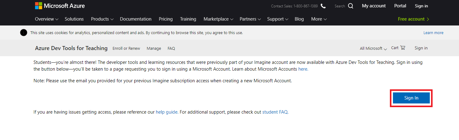
Task: Open the Support dropdown
Action: click(x=278, y=19)
